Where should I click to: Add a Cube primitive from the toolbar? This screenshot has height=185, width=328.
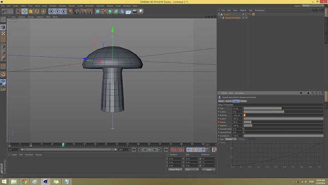coord(97,11)
